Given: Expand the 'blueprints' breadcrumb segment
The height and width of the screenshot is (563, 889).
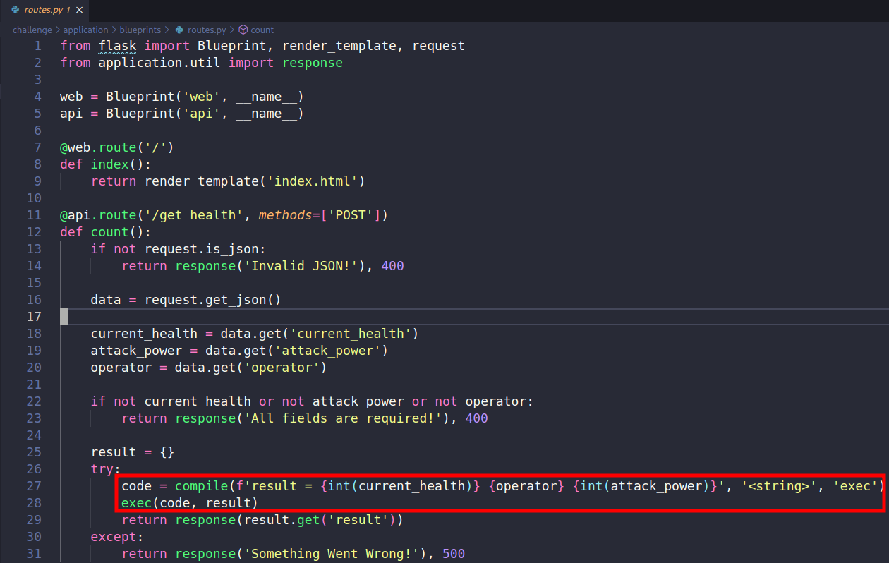Looking at the screenshot, I should [140, 30].
